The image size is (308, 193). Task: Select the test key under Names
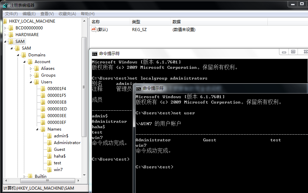[57, 163]
